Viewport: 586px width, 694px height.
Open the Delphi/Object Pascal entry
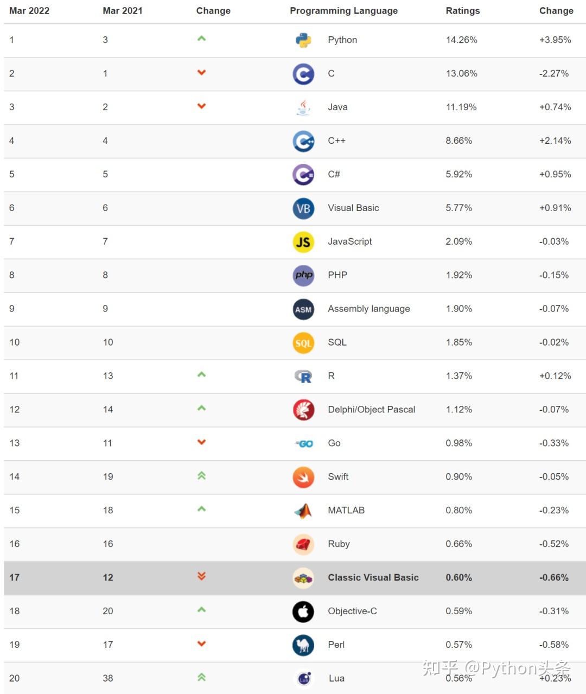click(371, 410)
